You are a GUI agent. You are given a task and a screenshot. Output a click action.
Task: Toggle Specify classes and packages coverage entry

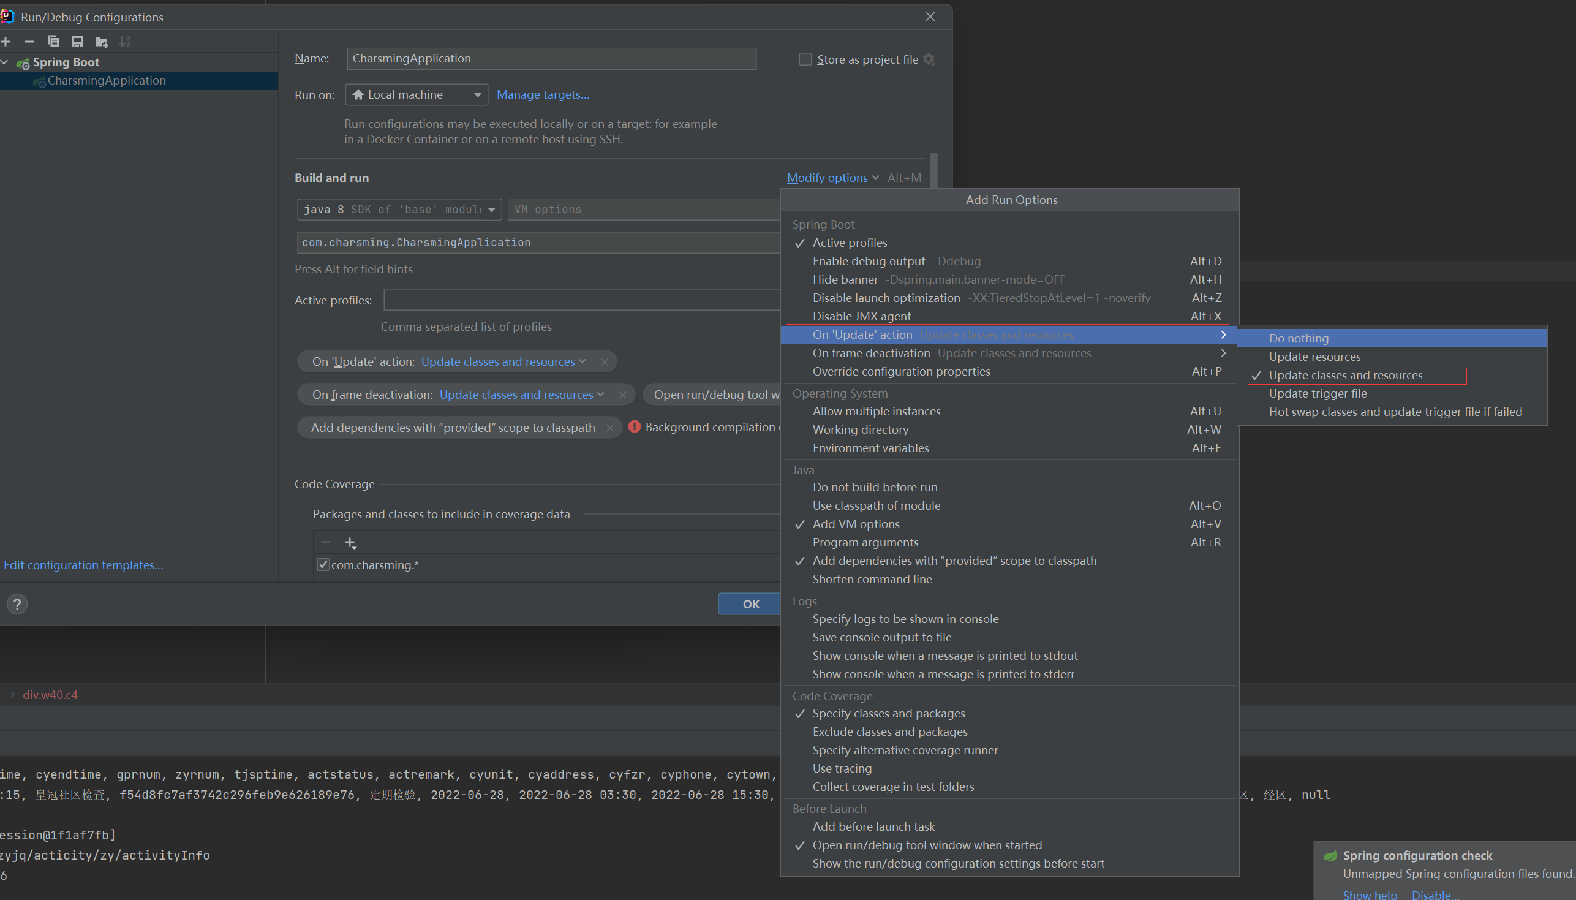tap(1010, 713)
